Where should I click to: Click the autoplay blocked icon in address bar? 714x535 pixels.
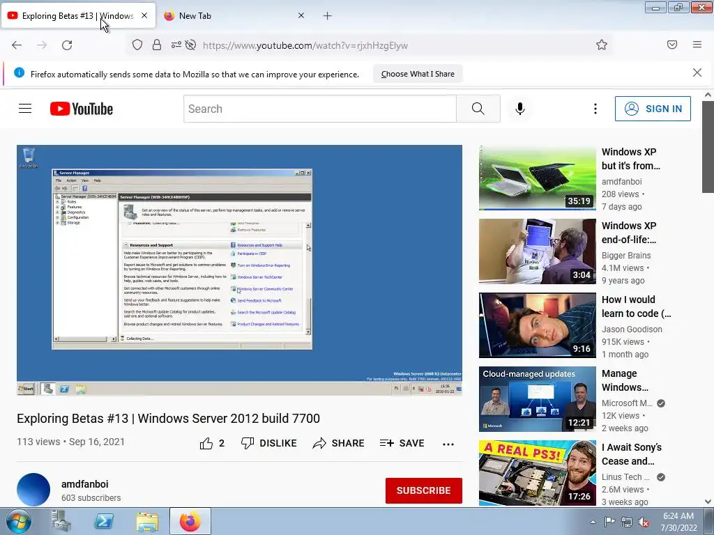tap(191, 45)
